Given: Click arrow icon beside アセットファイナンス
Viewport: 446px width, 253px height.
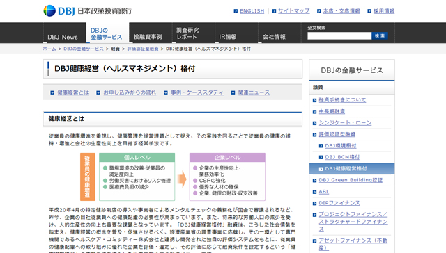Looking at the screenshot, I should (x=314, y=241).
